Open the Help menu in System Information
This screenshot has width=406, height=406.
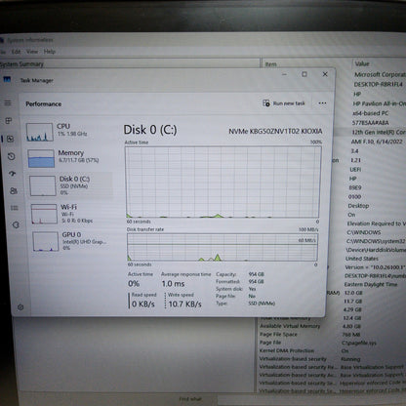(x=50, y=52)
